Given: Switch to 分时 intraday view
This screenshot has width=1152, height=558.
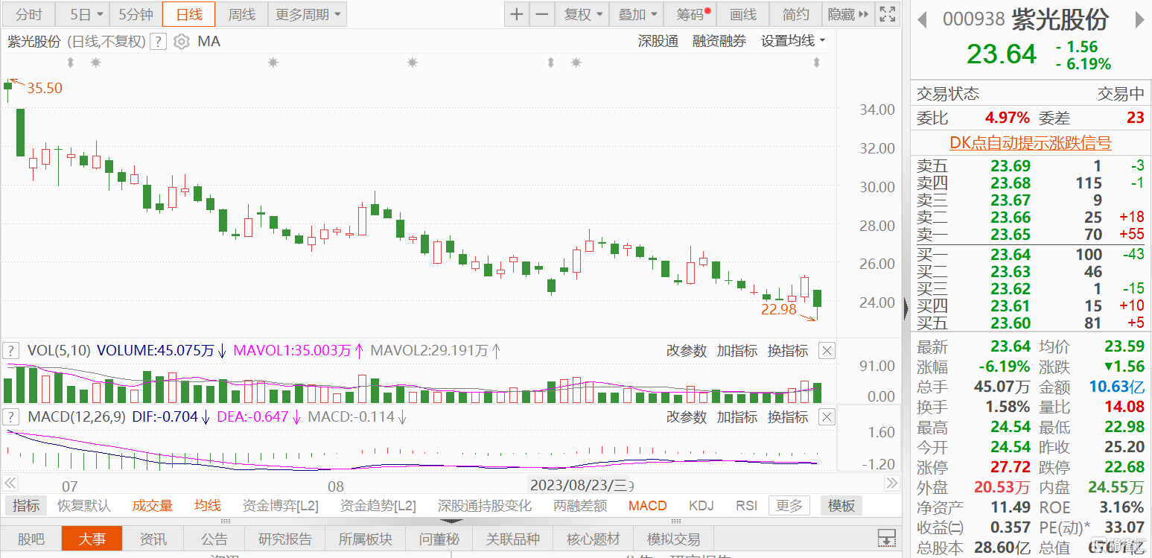Looking at the screenshot, I should (x=29, y=14).
